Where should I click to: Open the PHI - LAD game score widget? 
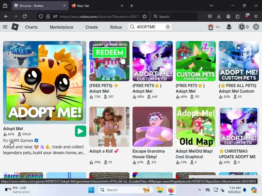tap(17, 190)
